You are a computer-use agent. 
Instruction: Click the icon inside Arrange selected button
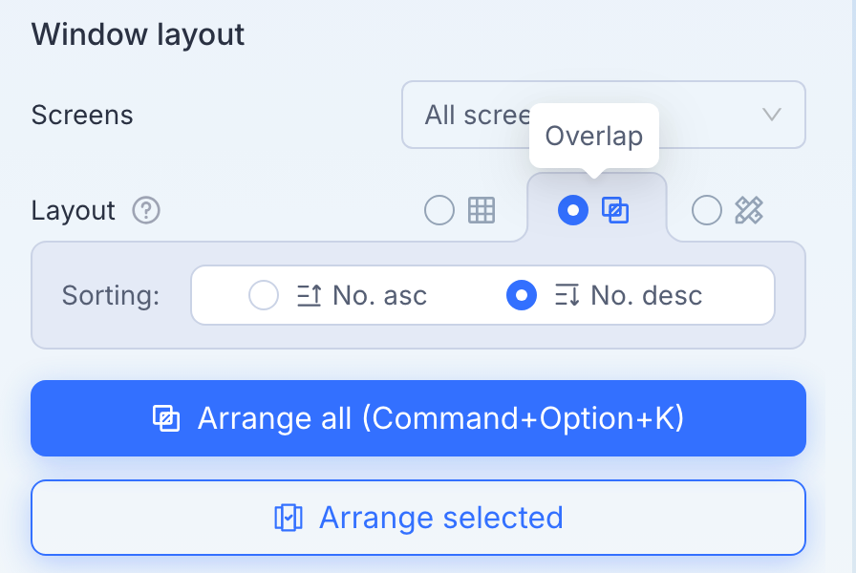pyautogui.click(x=289, y=518)
